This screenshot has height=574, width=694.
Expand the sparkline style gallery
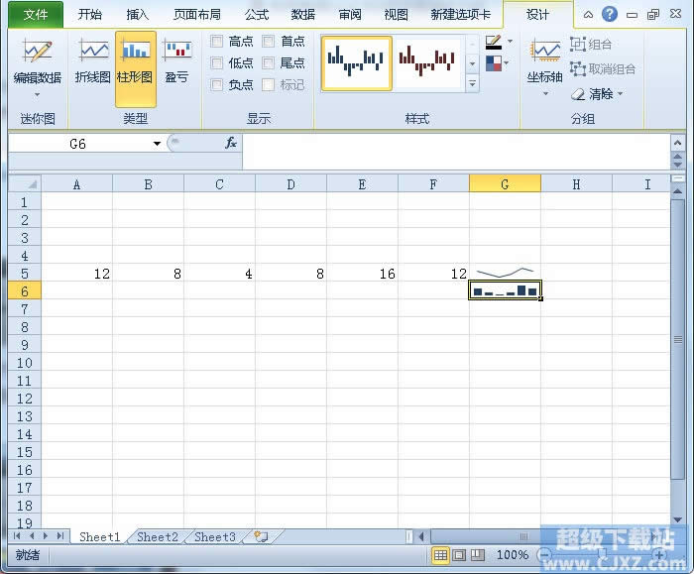tap(472, 85)
